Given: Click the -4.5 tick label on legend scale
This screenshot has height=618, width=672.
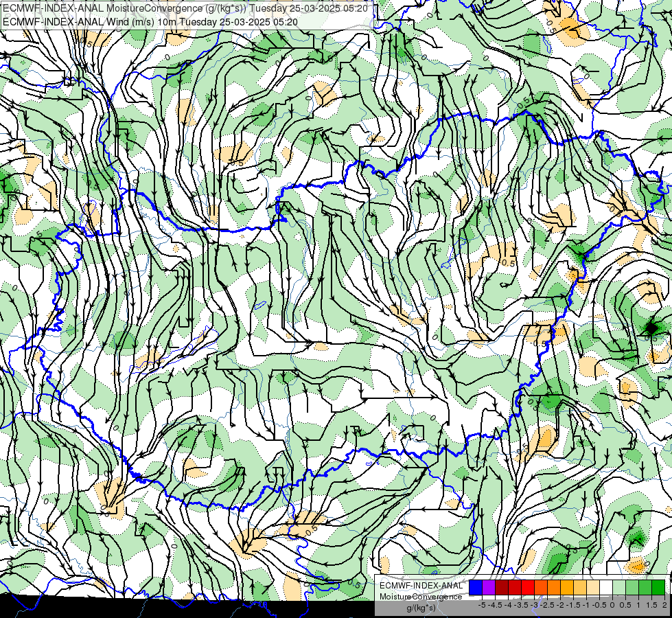Looking at the screenshot, I should point(495,605).
